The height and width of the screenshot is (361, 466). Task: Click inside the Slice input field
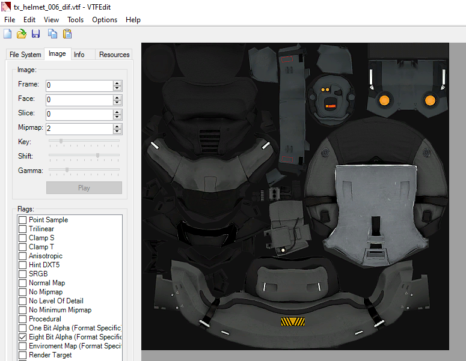(79, 114)
